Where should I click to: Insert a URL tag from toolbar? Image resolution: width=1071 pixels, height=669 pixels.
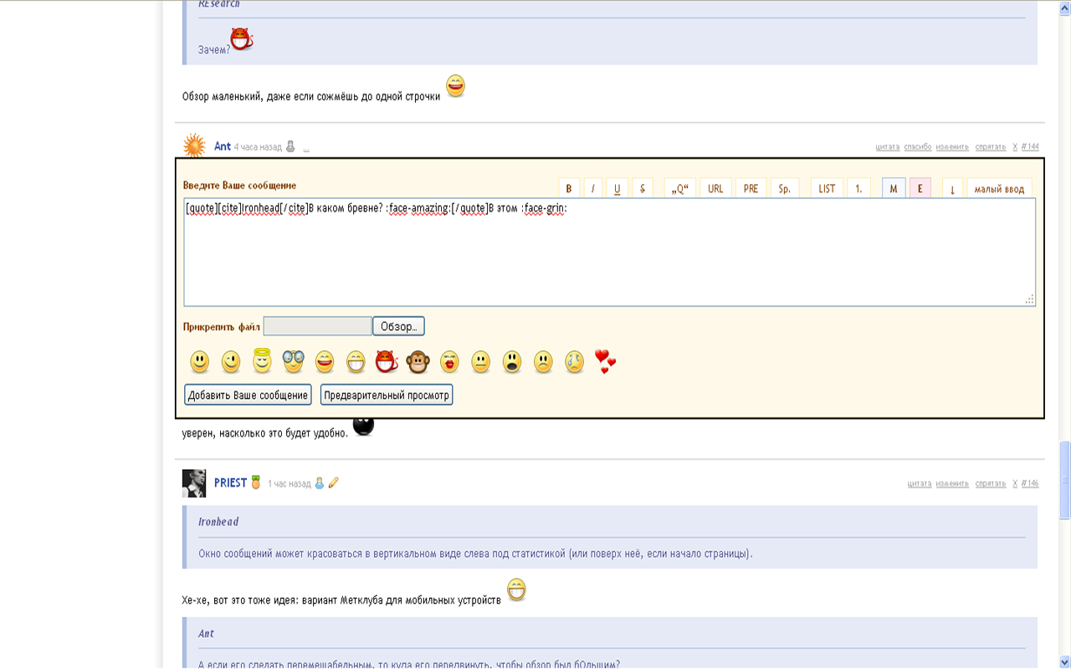tap(715, 188)
